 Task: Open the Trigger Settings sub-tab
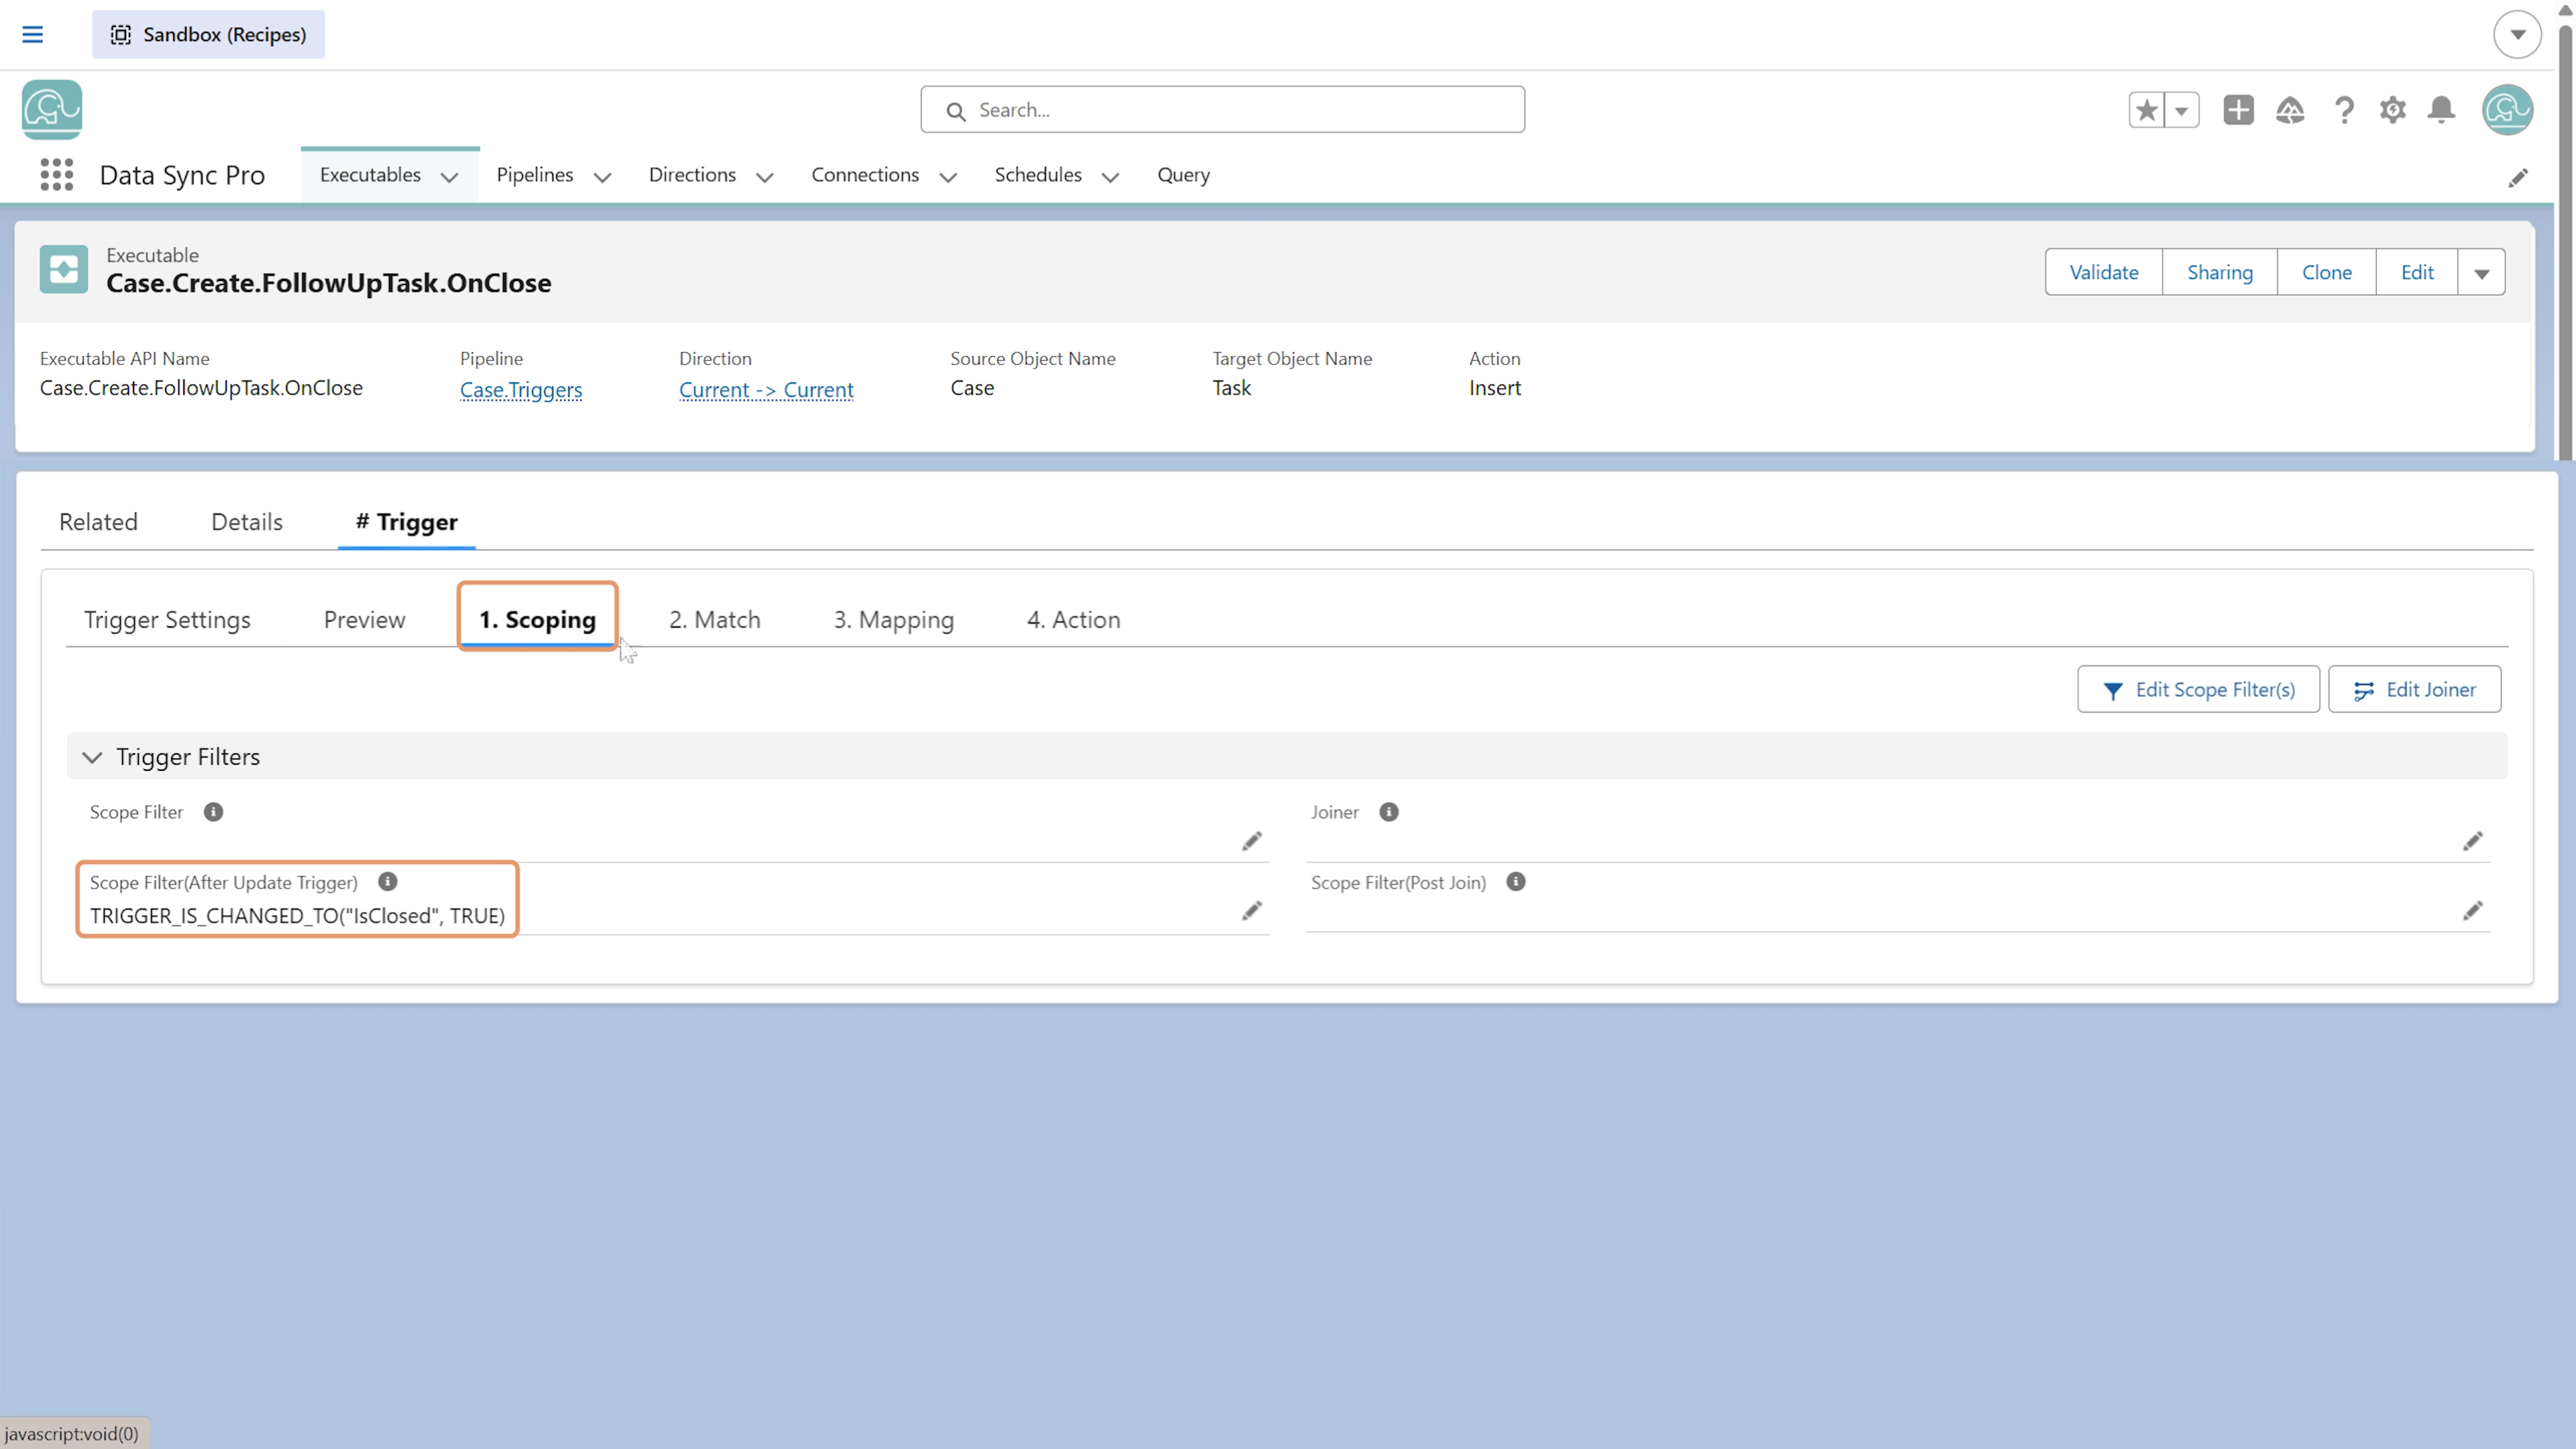pyautogui.click(x=167, y=620)
